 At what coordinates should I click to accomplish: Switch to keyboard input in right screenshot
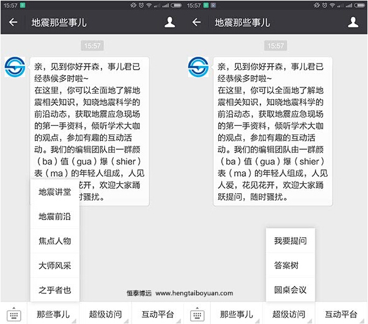tap(197, 314)
